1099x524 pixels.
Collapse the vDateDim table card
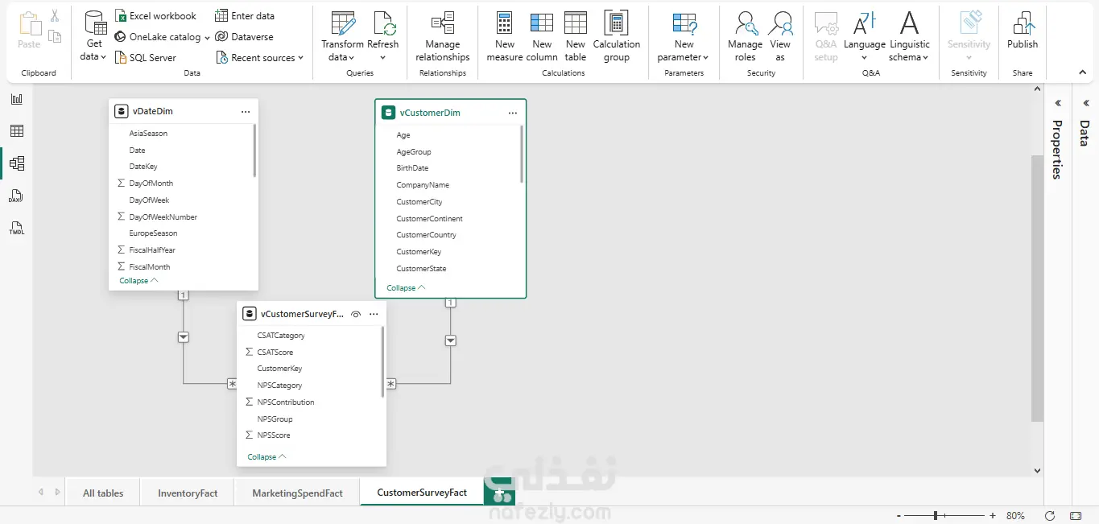click(138, 281)
